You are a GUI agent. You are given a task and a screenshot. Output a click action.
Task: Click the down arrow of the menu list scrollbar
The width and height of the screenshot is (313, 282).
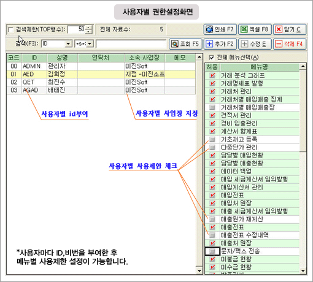(x=303, y=271)
